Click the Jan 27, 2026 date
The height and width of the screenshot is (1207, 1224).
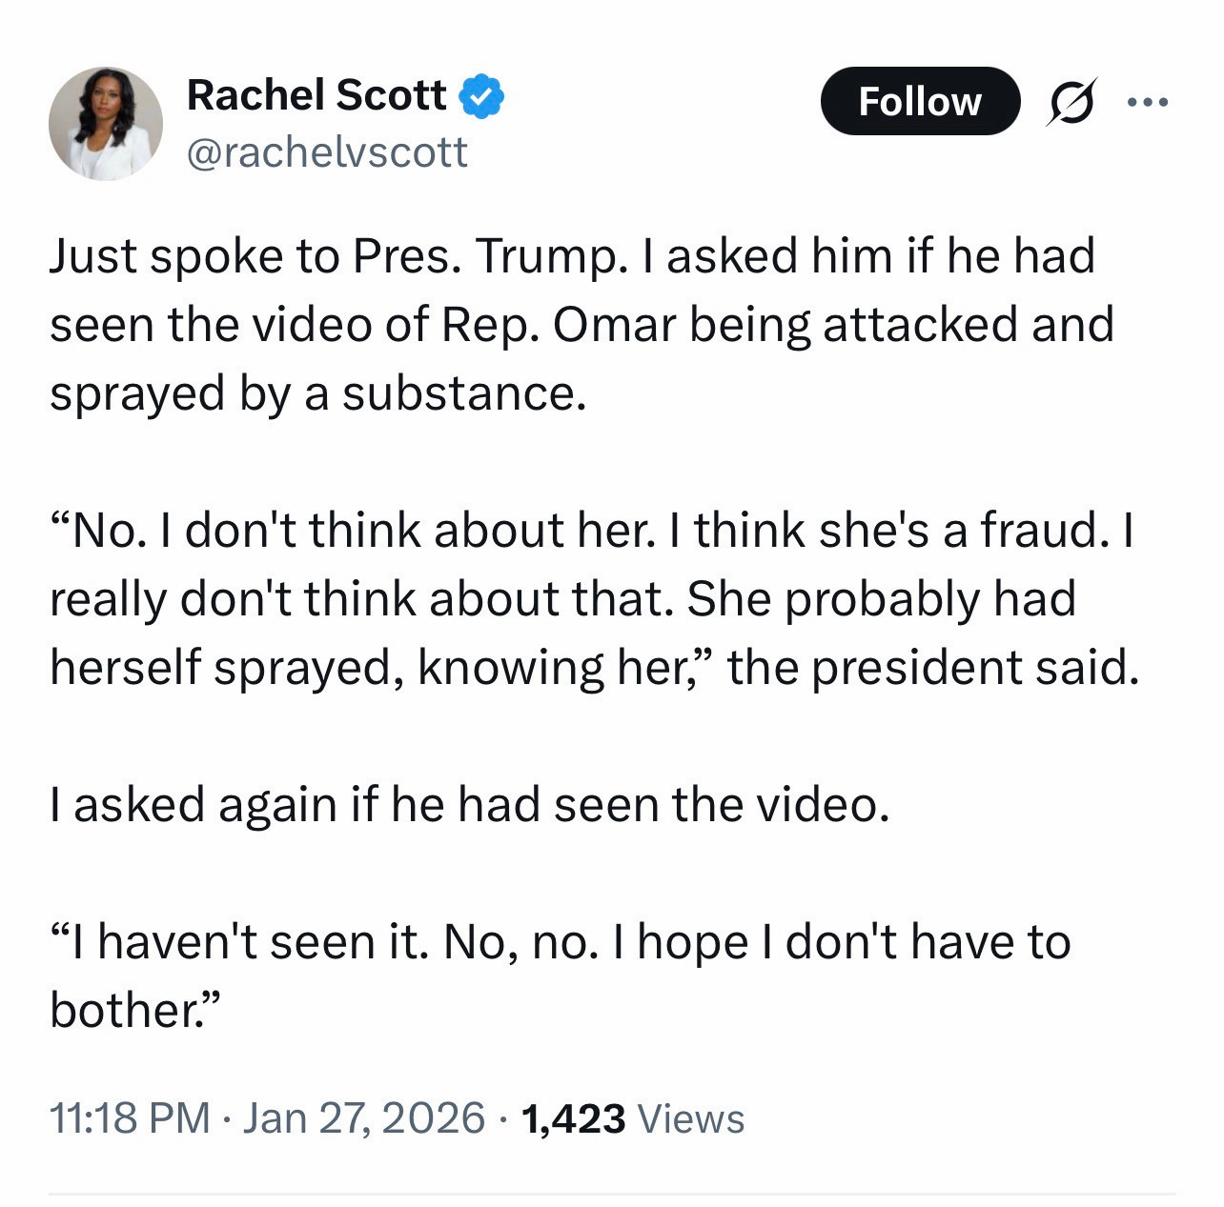363,1118
